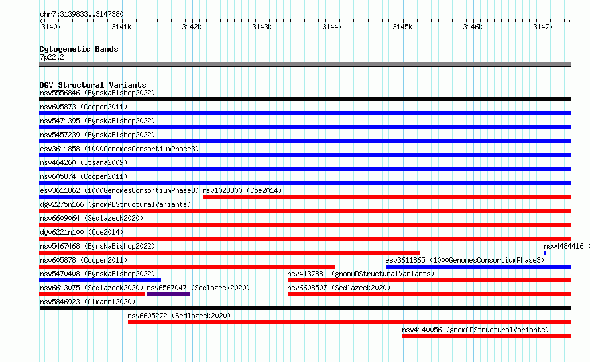Open esv3611858 (1000GenomesConsortiumPhase3) label
The height and width of the screenshot is (362, 590).
click(119, 149)
